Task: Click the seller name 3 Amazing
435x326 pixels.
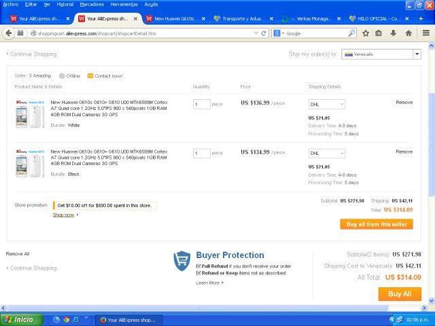Action: coord(40,75)
